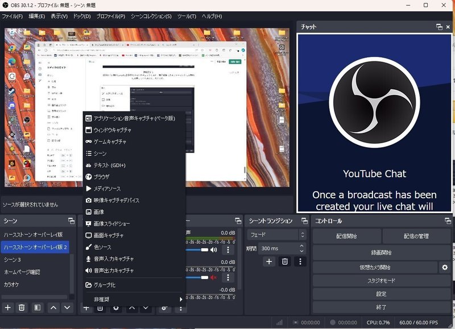Open the シーンコレクション(S) menu
The image size is (455, 329).
point(151,16)
